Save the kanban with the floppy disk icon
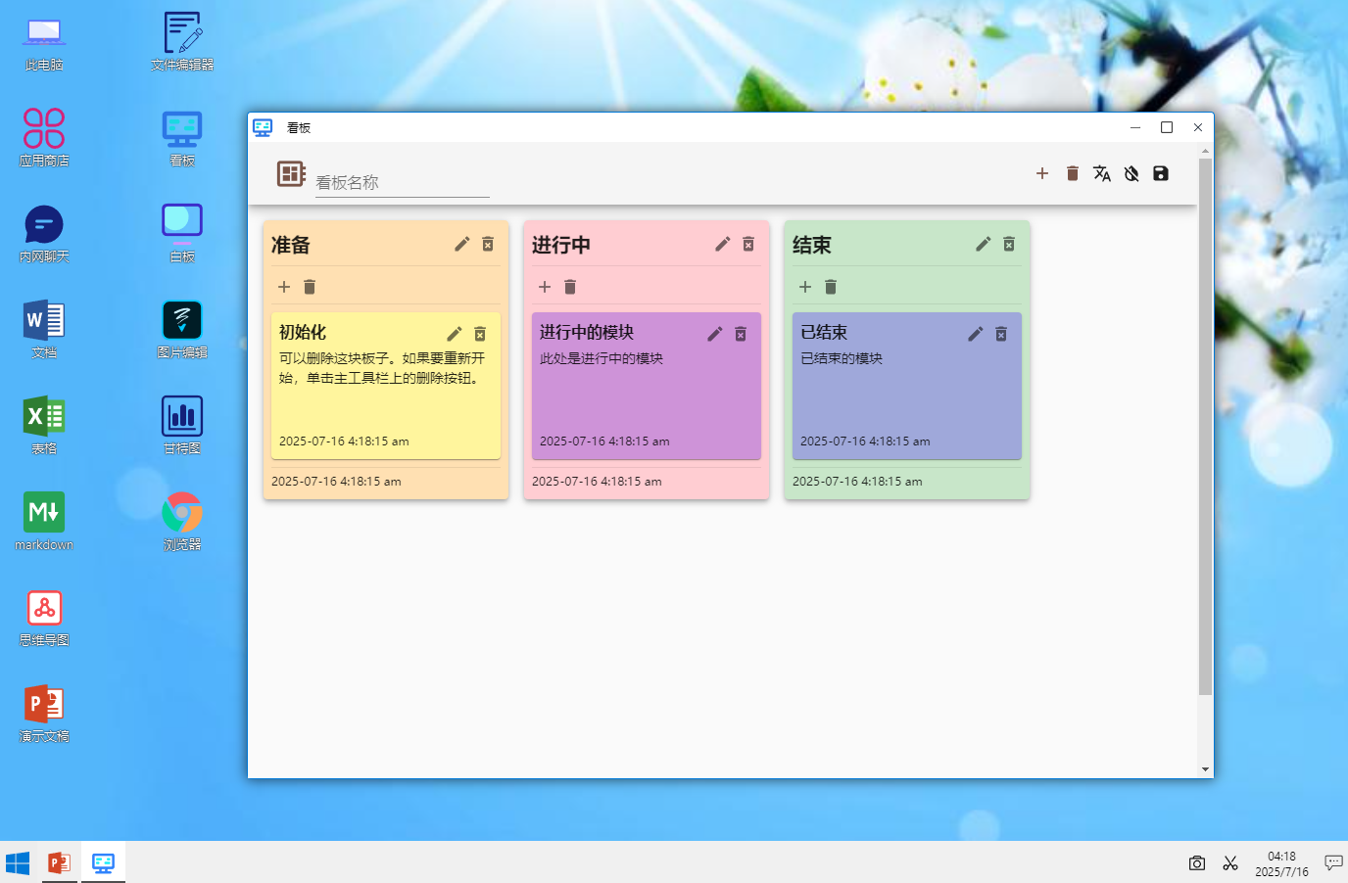The image size is (1348, 883). click(x=1161, y=173)
